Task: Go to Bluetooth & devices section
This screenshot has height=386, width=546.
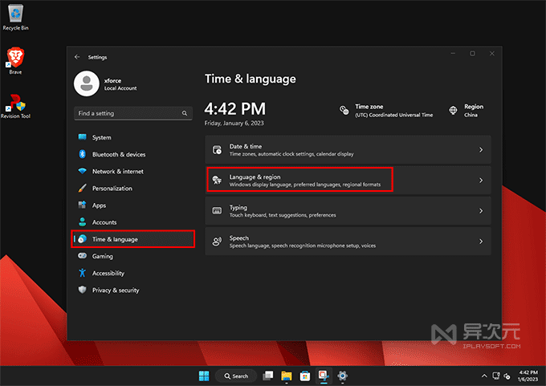Action: pos(118,154)
